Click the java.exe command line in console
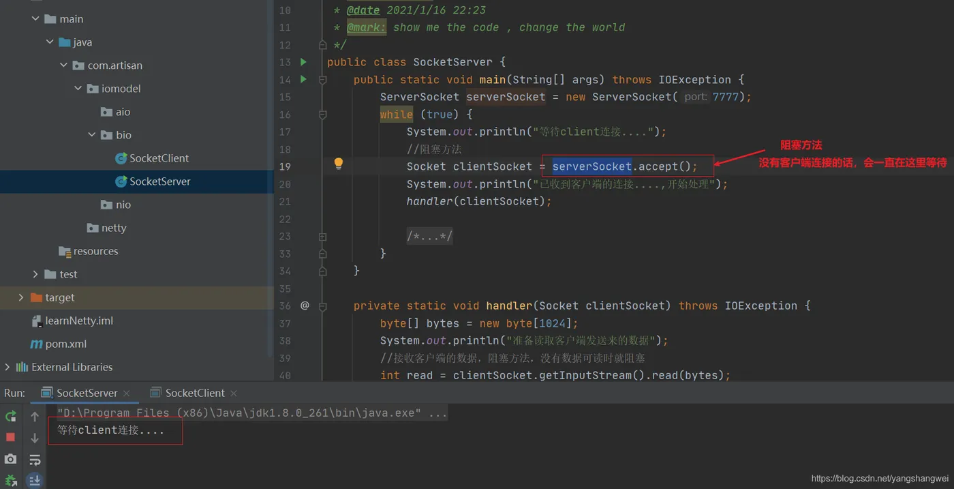Viewport: 954px width, 489px height. pyautogui.click(x=252, y=413)
